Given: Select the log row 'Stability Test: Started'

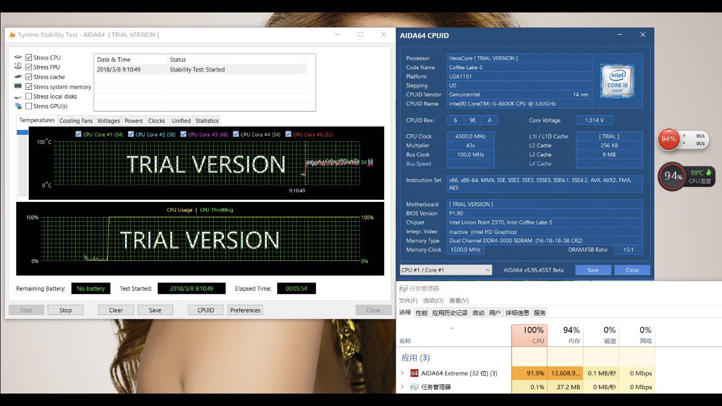Looking at the screenshot, I should coord(200,69).
